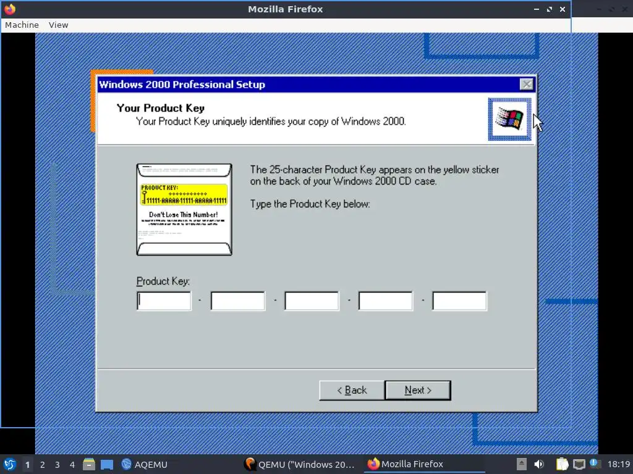Open the Machine menu
The height and width of the screenshot is (474, 633).
pyautogui.click(x=22, y=25)
